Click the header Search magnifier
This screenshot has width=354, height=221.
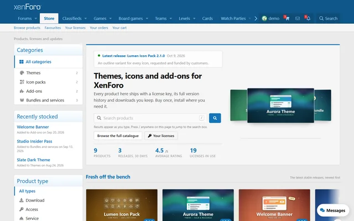click(x=321, y=18)
